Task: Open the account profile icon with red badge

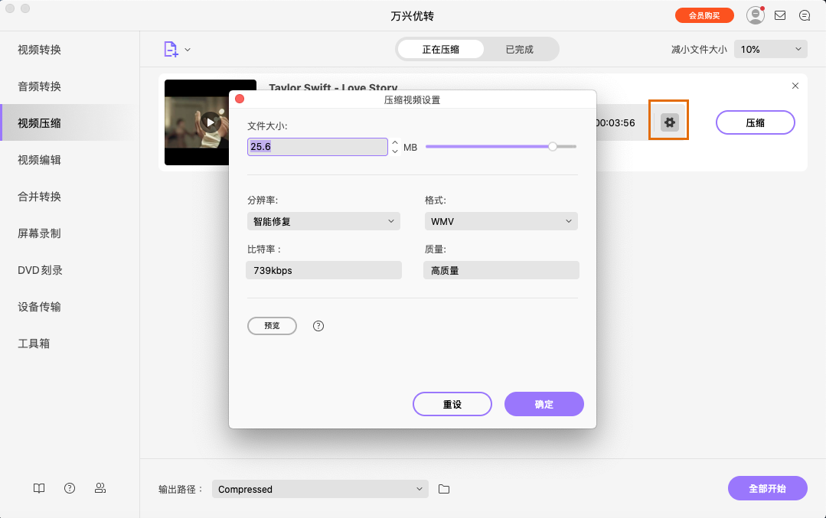Action: [x=755, y=15]
